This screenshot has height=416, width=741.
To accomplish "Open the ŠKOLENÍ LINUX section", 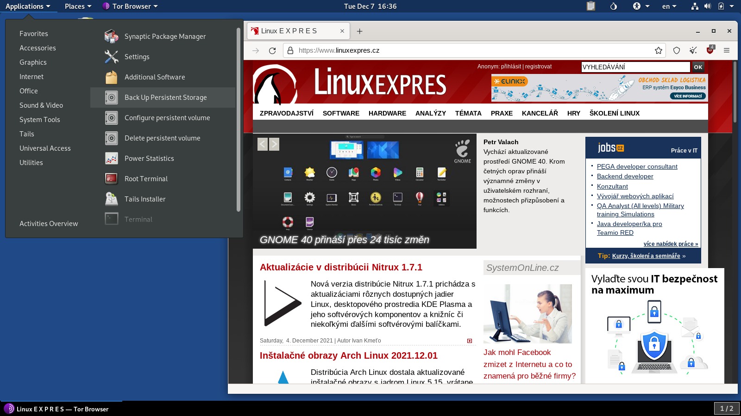I will pos(615,113).
